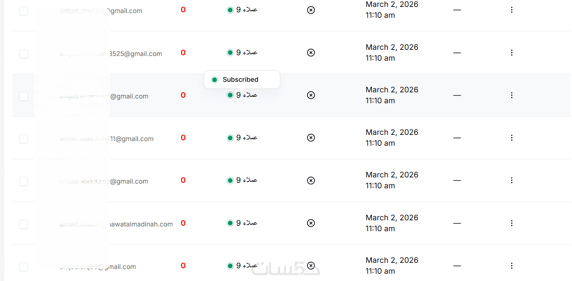Tick the checkbox for the 711@gmail.com subscriber
Screen dimensions: 572x281
coord(24,139)
